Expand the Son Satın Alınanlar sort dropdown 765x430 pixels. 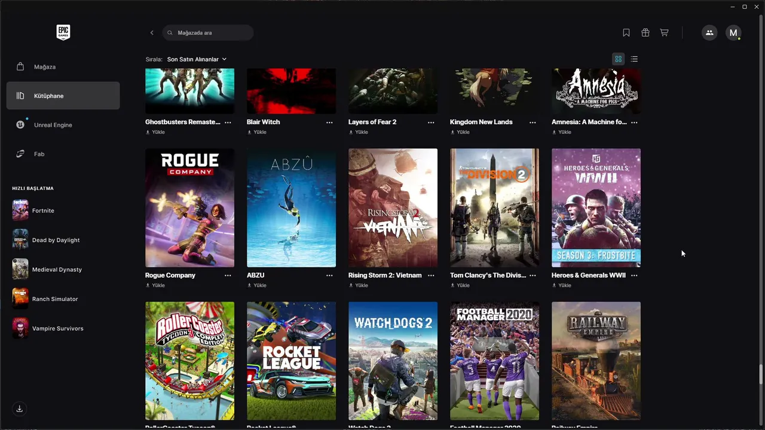point(197,59)
